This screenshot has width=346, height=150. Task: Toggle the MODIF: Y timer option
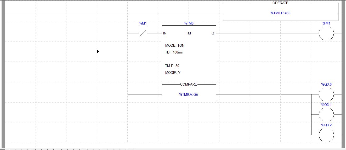[173, 73]
